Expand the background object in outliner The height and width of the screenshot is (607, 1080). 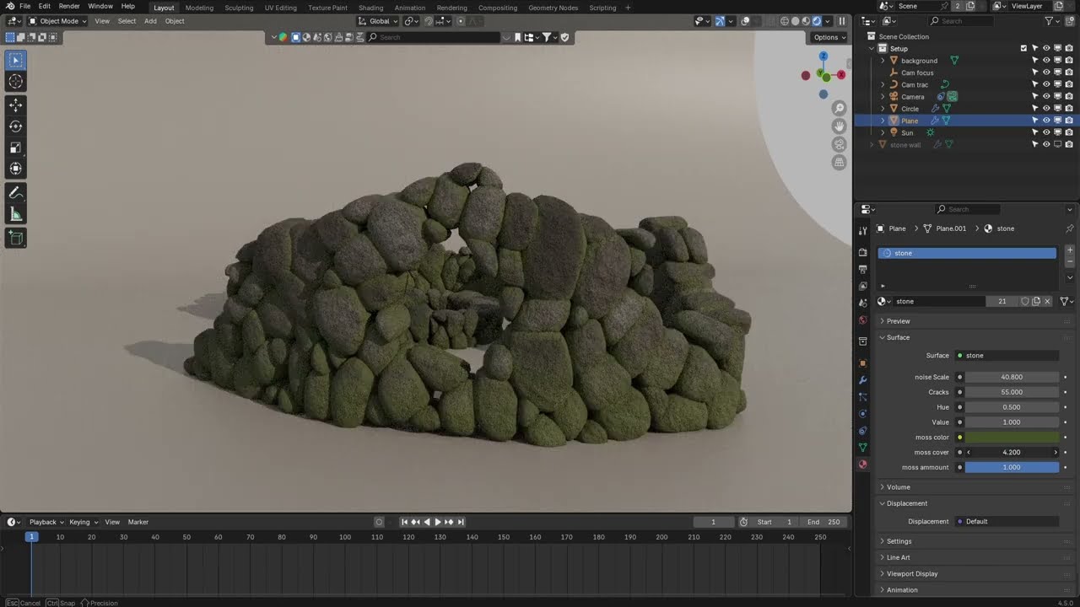[883, 61]
